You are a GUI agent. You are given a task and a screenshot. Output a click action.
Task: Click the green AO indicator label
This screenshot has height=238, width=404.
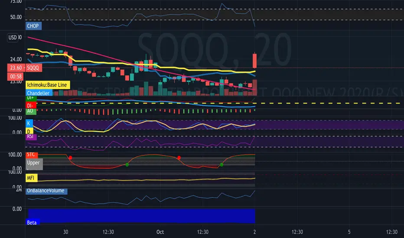click(31, 111)
